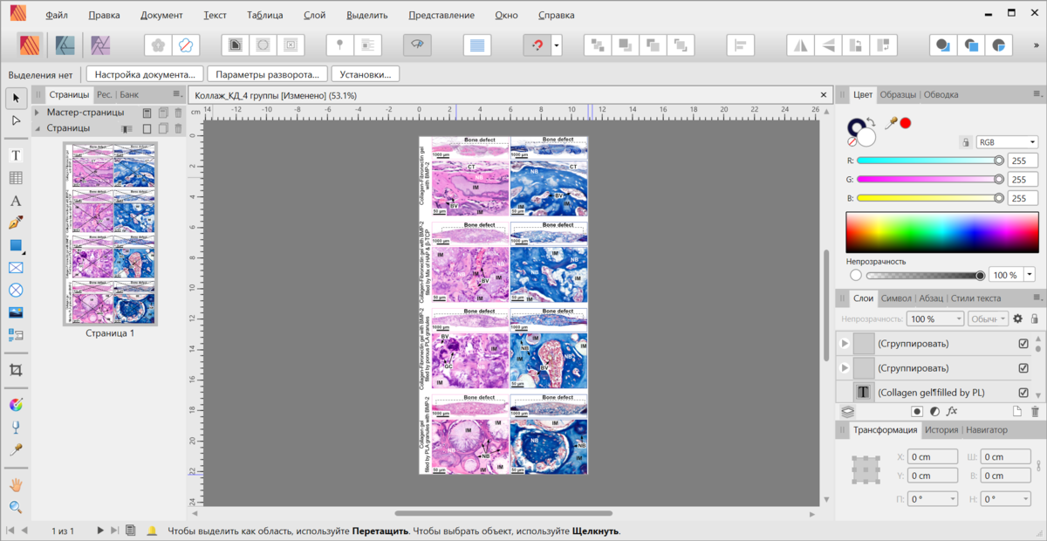Viewport: 1047px width, 541px height.
Task: Select the Picture Frame Ellipse tool
Action: coord(16,291)
